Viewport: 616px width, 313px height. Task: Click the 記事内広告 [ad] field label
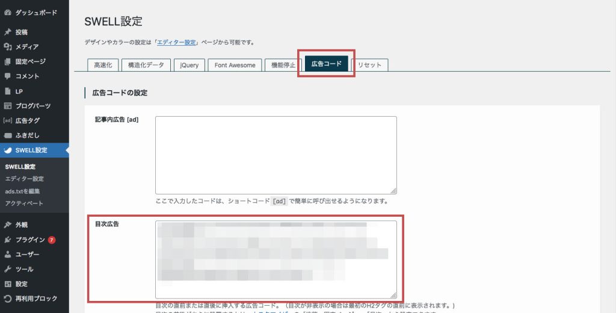tap(117, 120)
